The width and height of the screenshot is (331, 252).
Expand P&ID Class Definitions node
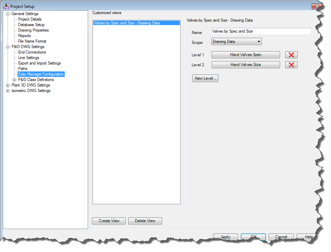14,80
